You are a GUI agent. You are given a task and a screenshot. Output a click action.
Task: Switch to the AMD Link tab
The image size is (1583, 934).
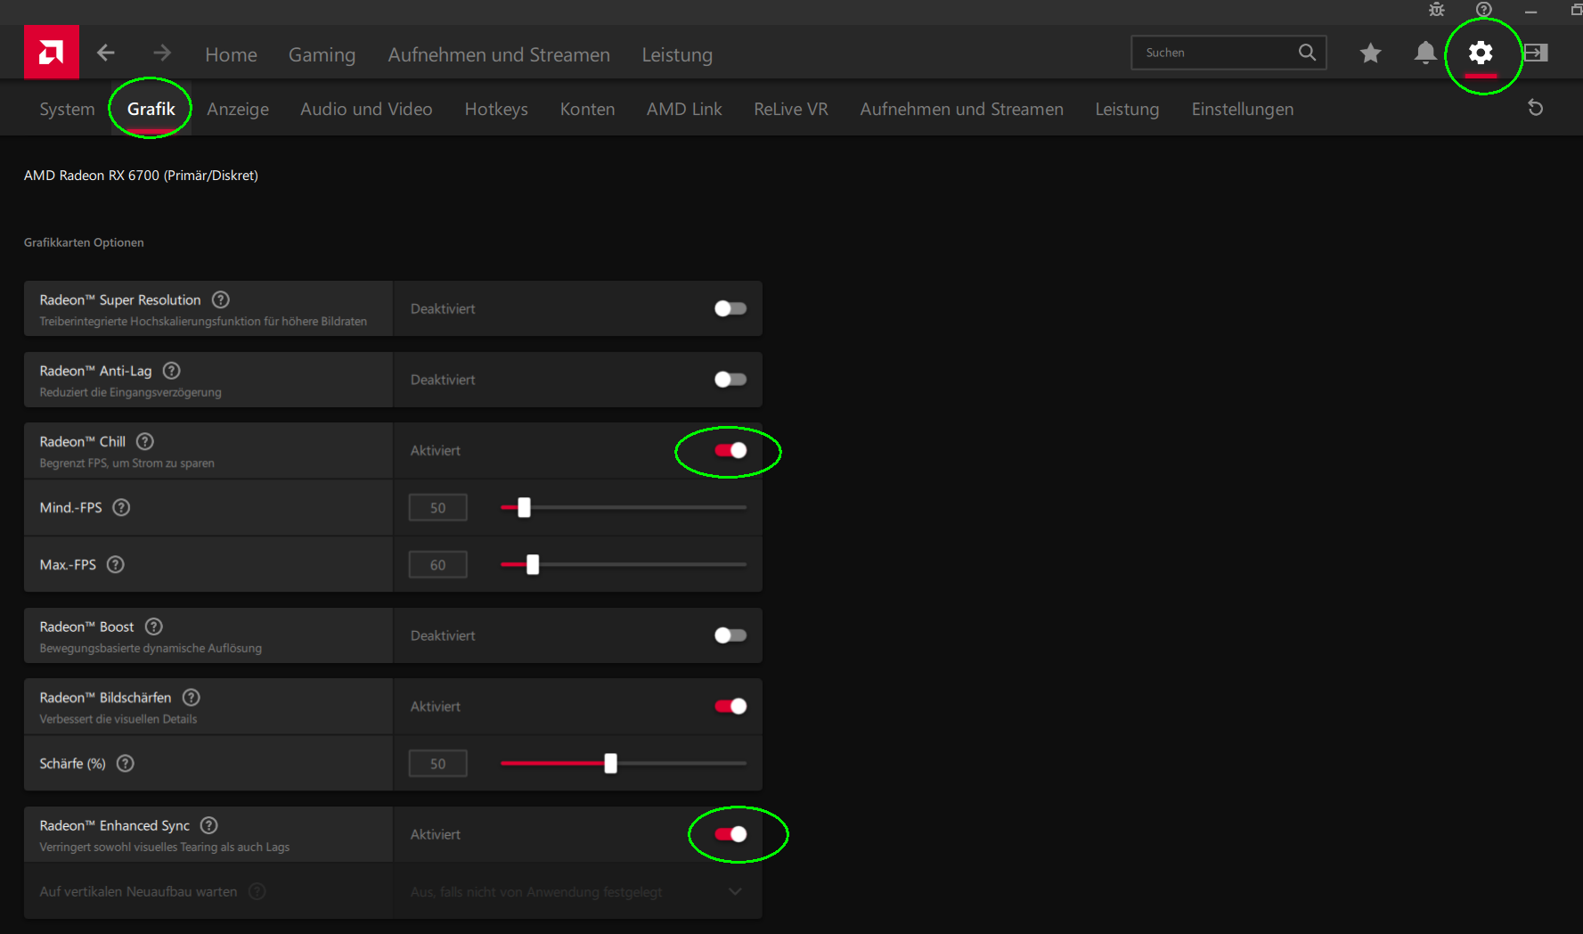click(684, 109)
